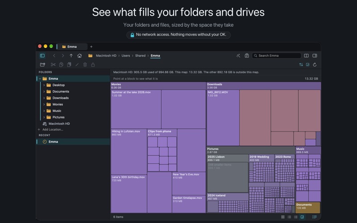The image size is (357, 223).
Task: Select Summer at the lake 2026.mov block
Action: [136, 109]
